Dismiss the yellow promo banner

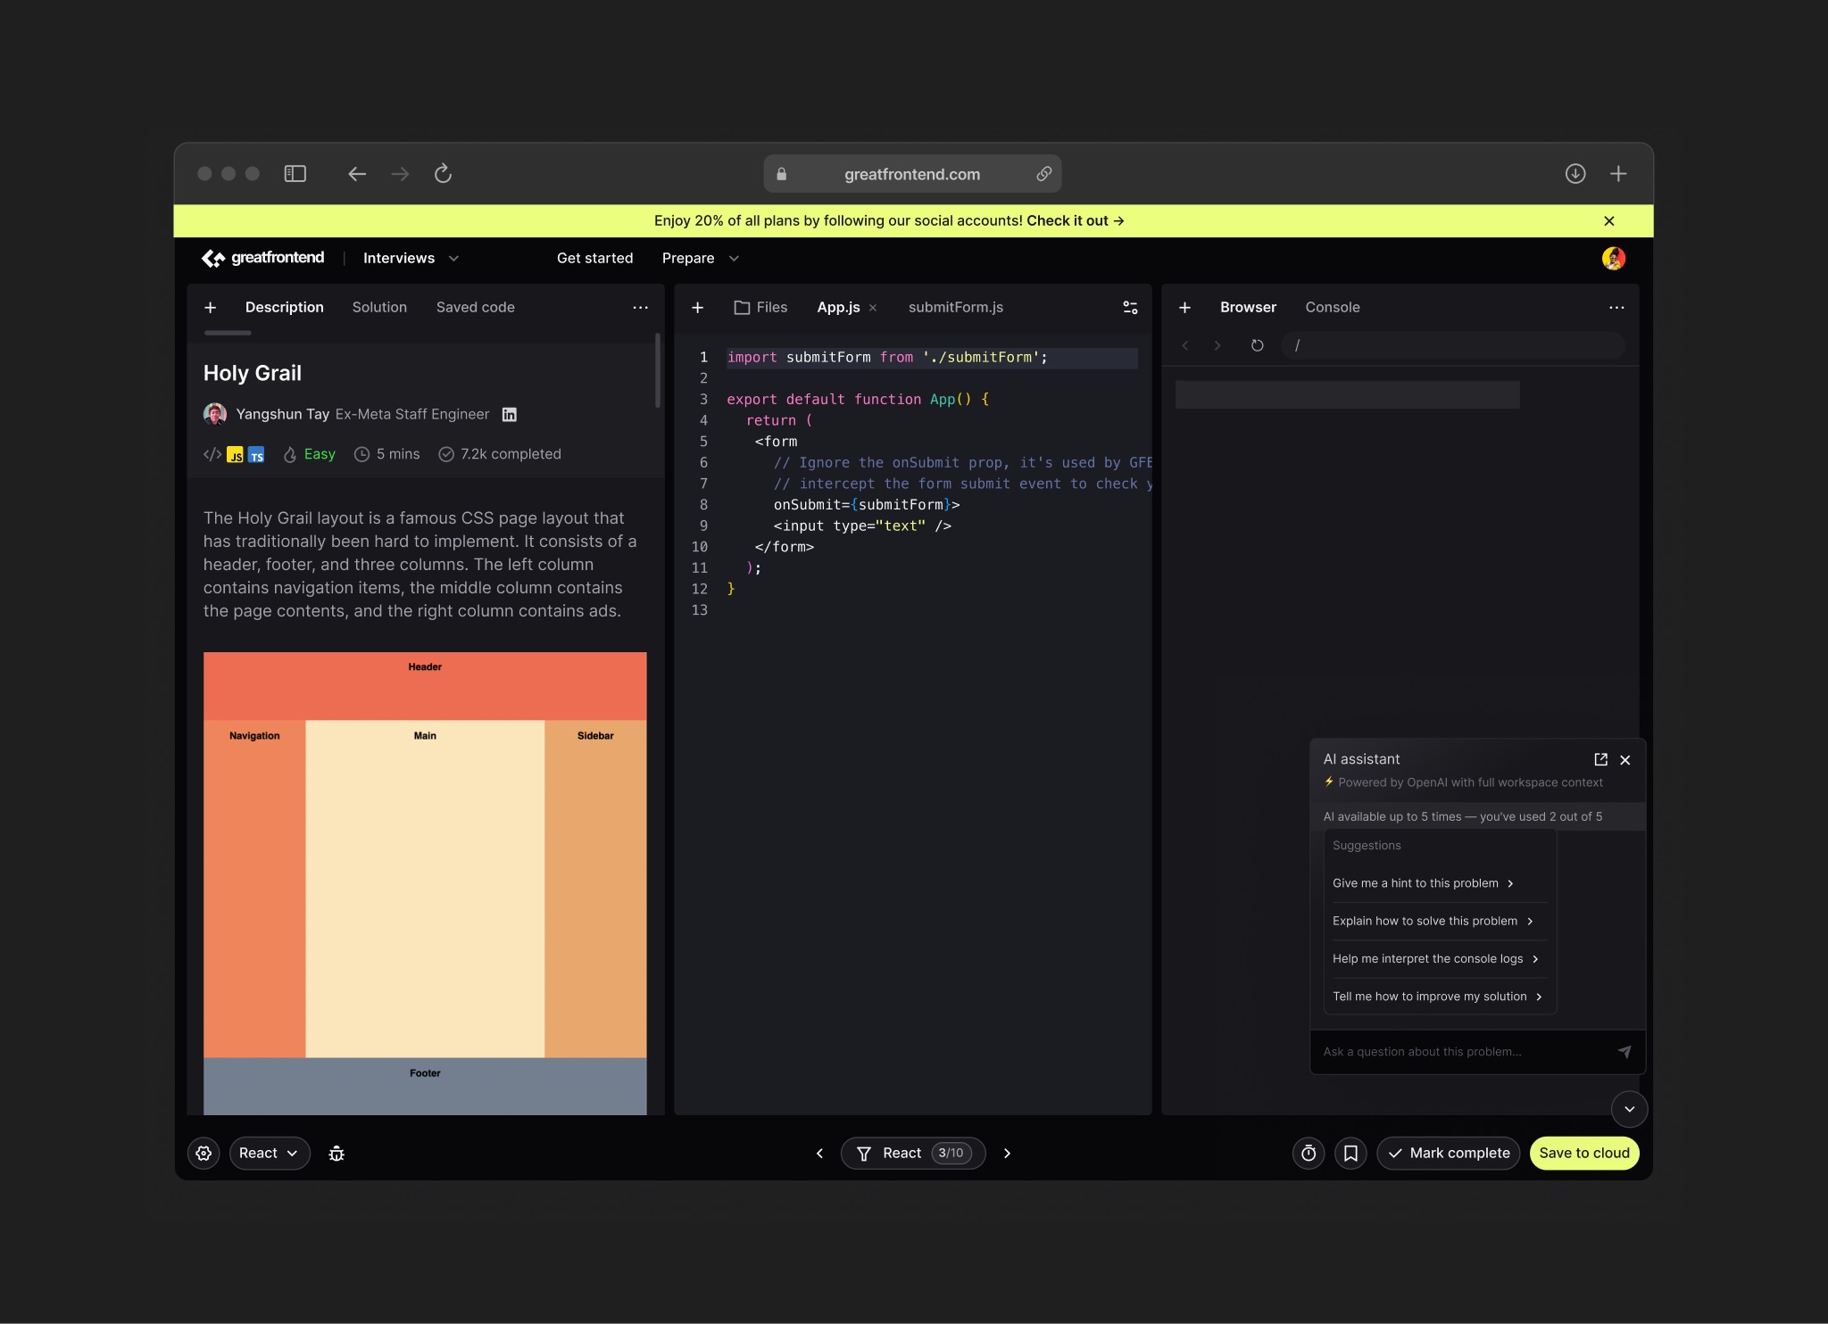pos(1609,221)
